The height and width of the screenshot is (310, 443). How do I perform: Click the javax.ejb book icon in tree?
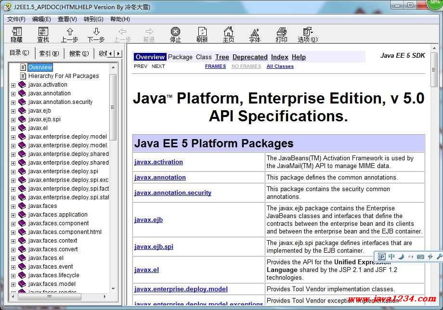tap(22, 110)
